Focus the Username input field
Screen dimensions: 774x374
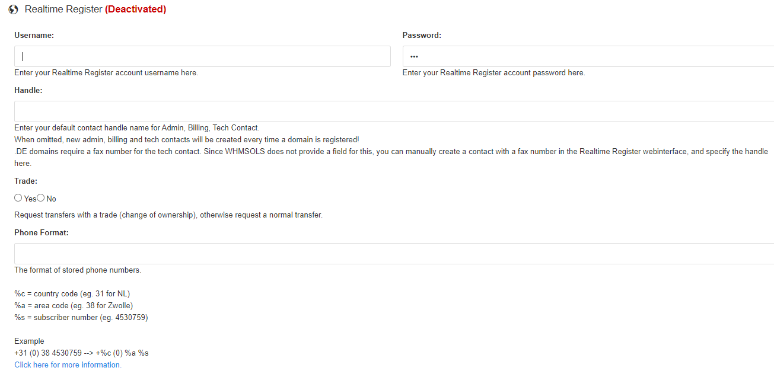tap(202, 56)
